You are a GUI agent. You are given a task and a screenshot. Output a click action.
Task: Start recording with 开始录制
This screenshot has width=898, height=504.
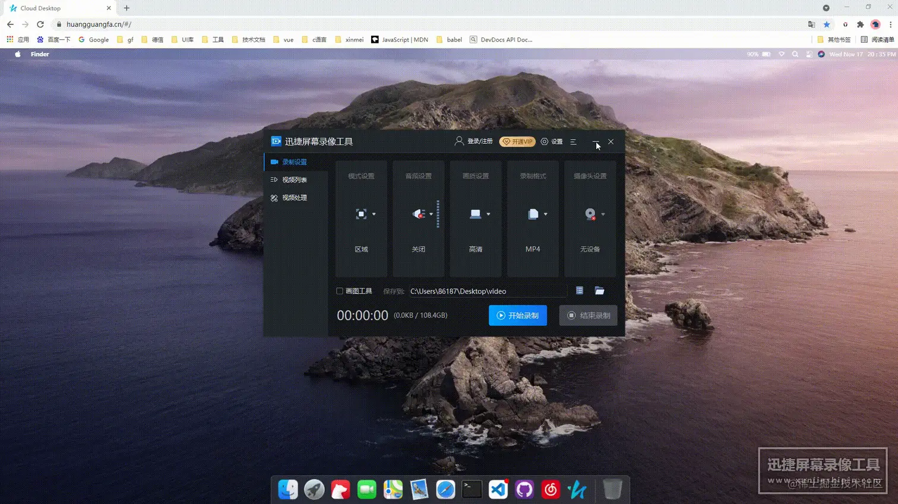518,316
